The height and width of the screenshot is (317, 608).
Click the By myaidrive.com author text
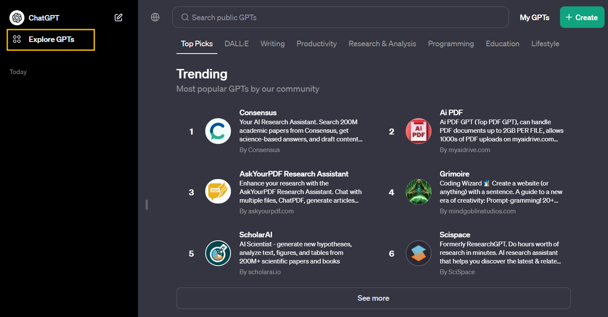click(x=465, y=150)
